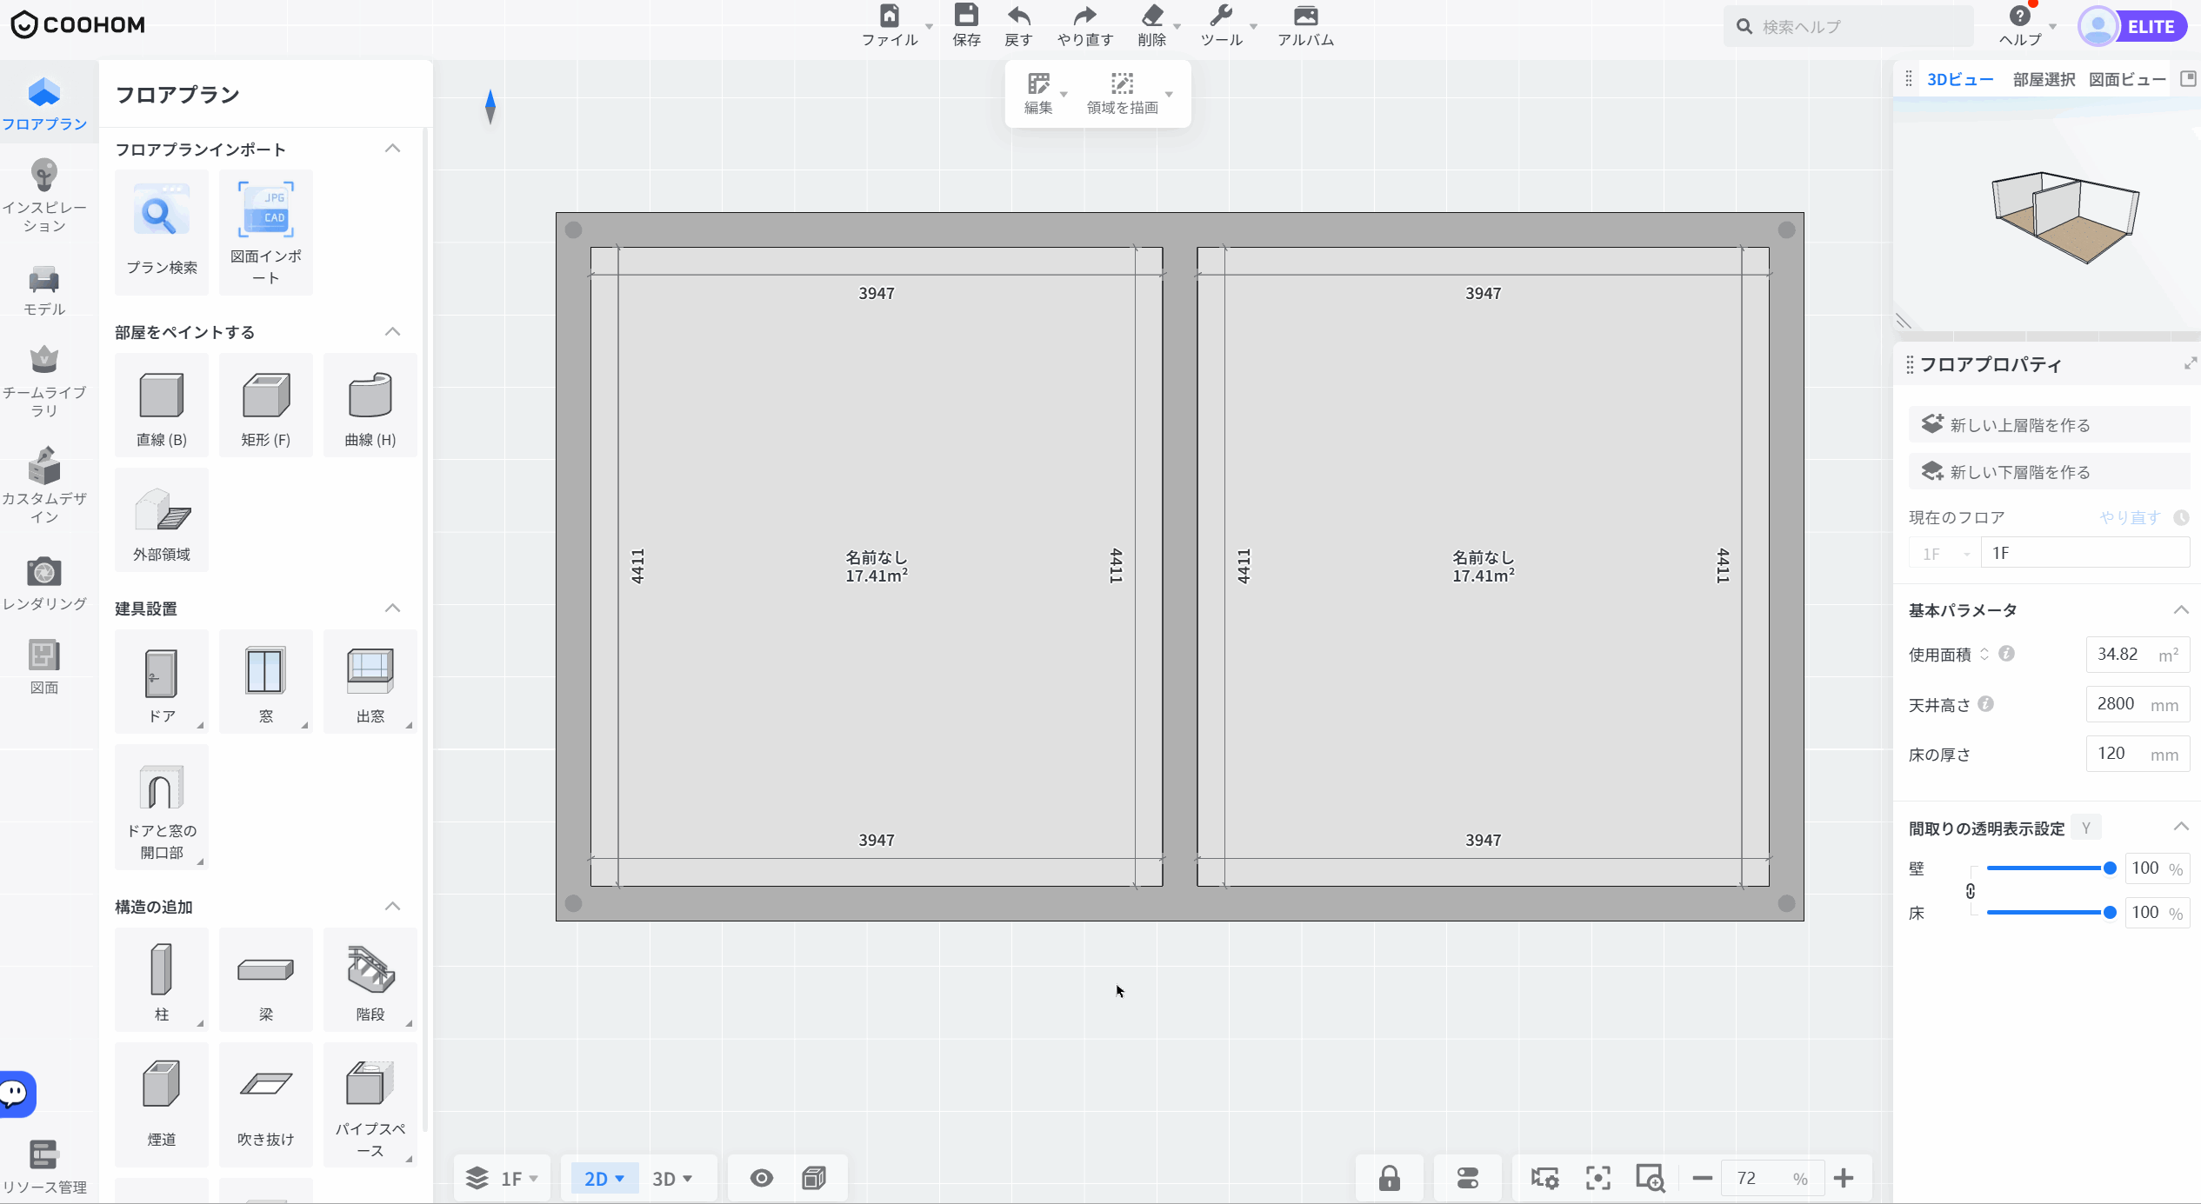
Task: Click the 壁 opacity slider handle
Action: [2110, 868]
